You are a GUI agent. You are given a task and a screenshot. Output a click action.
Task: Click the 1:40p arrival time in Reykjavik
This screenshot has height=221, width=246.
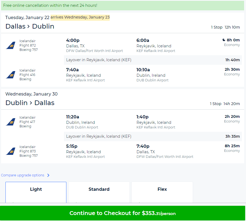pos(142,117)
